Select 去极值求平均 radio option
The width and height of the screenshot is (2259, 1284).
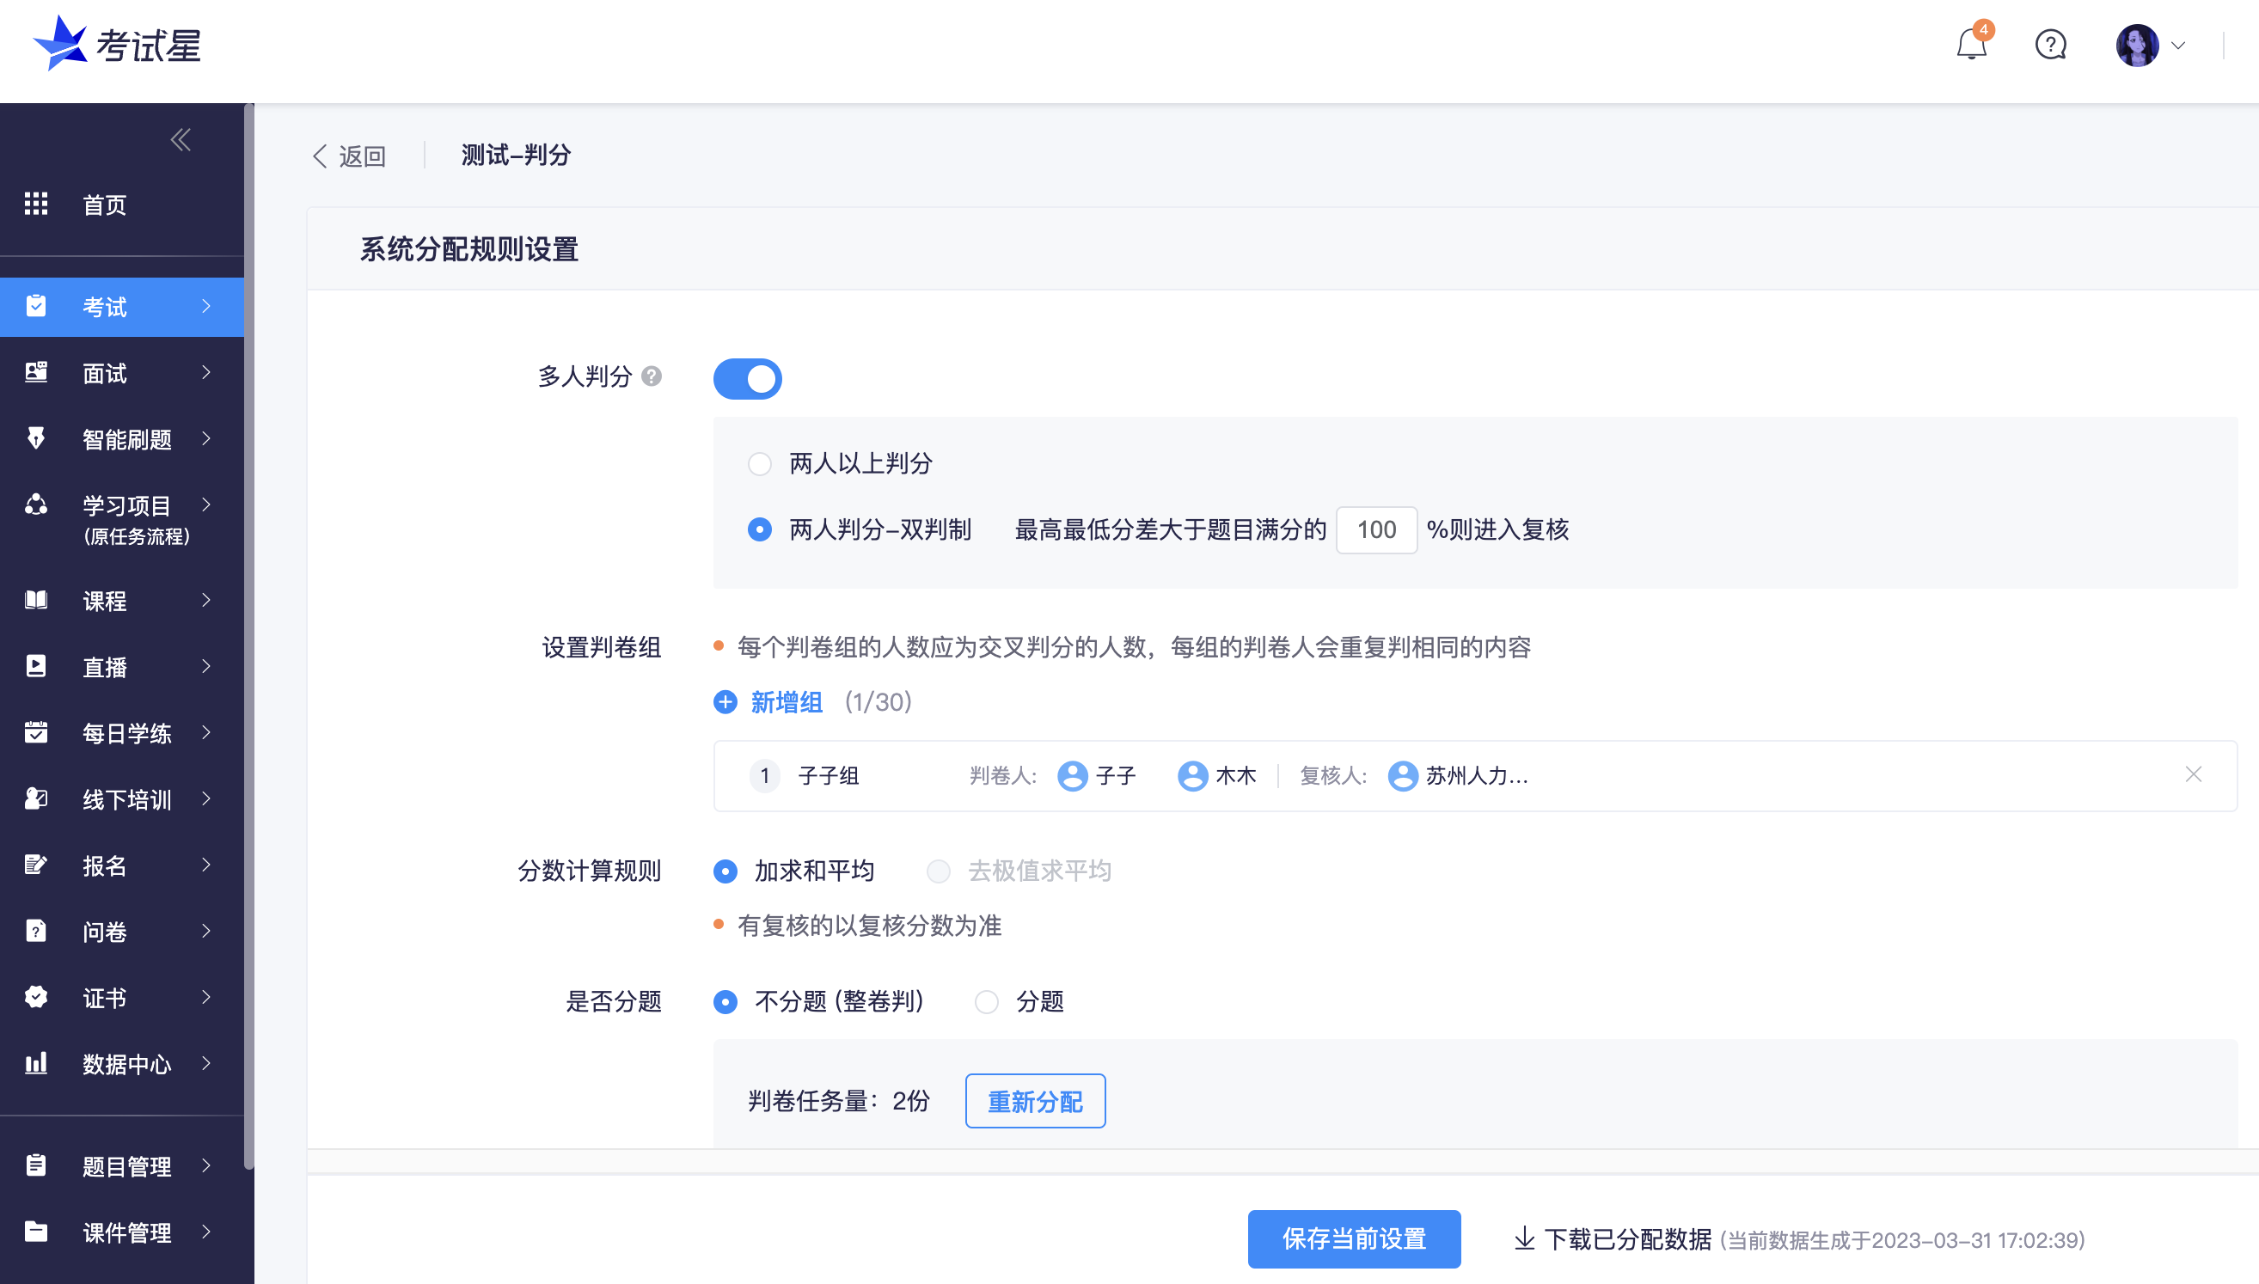938,871
